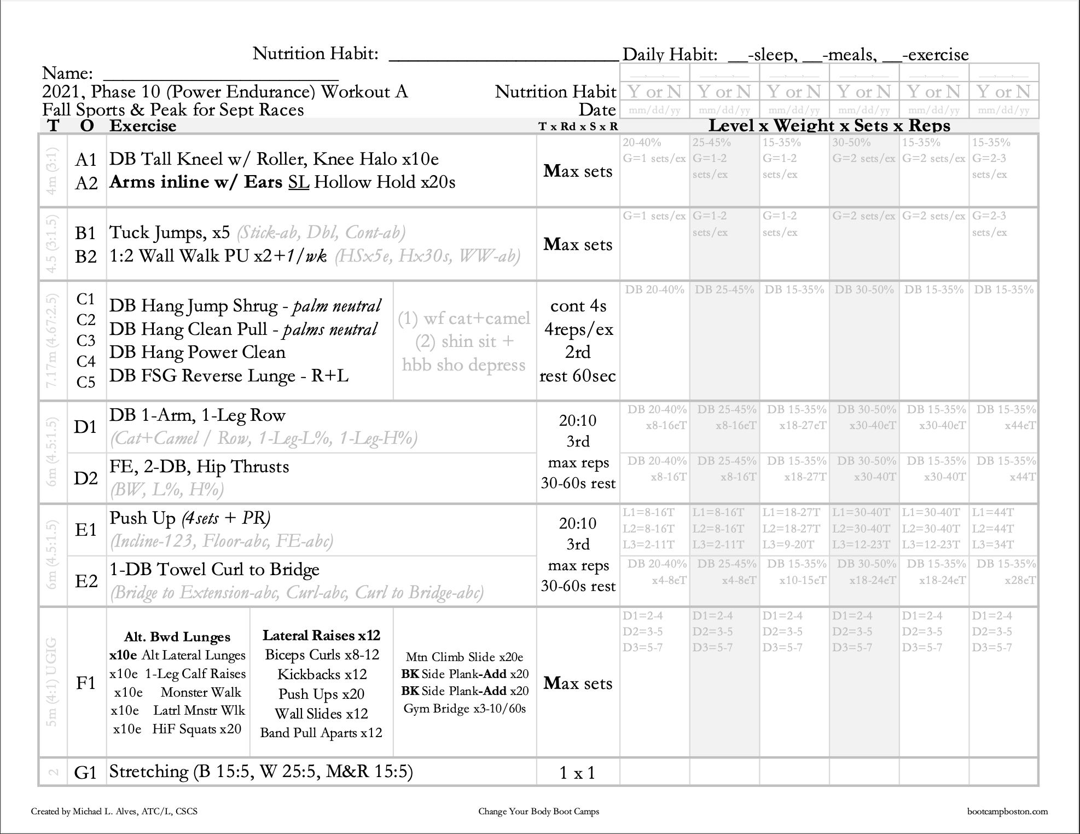
Task: Click the 'T x Rd x S x R' column header
Action: (x=578, y=126)
